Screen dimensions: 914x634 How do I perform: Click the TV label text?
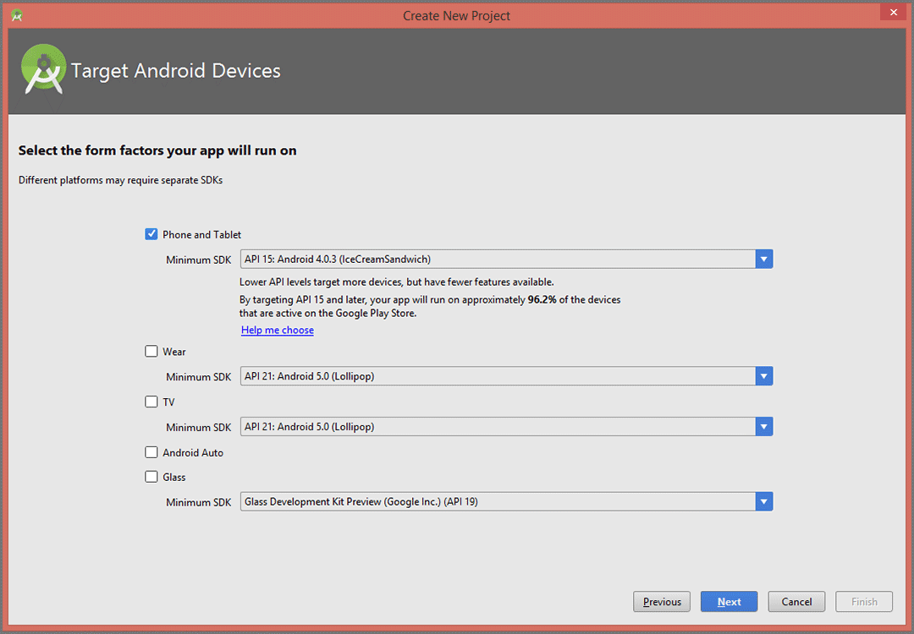[x=168, y=402]
